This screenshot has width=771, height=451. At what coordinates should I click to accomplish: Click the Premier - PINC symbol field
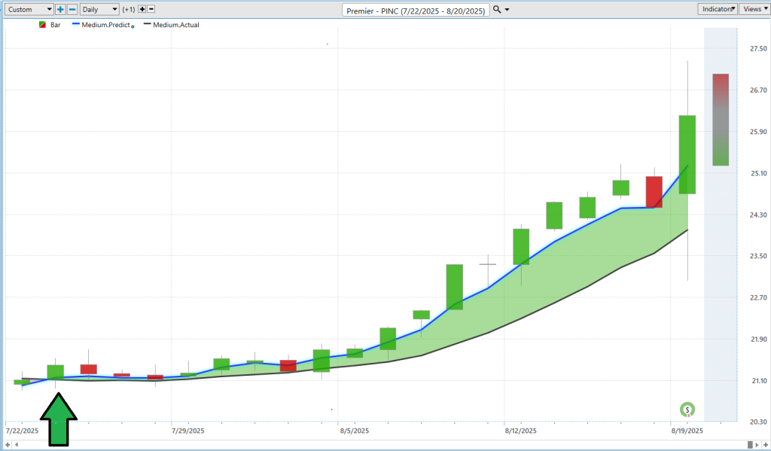point(416,10)
